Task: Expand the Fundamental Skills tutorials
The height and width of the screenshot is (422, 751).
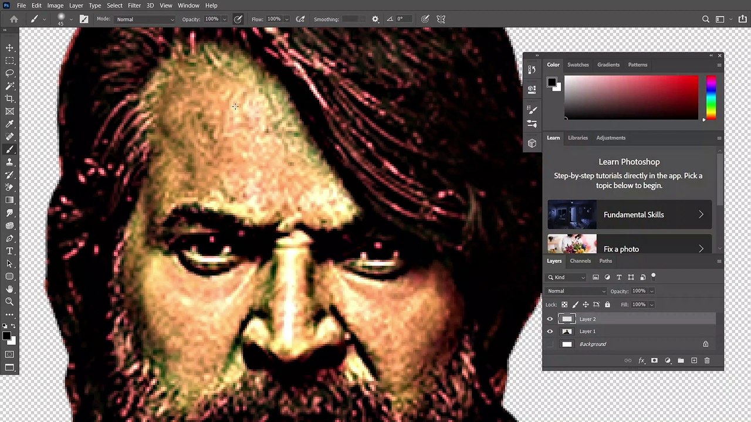Action: click(630, 215)
